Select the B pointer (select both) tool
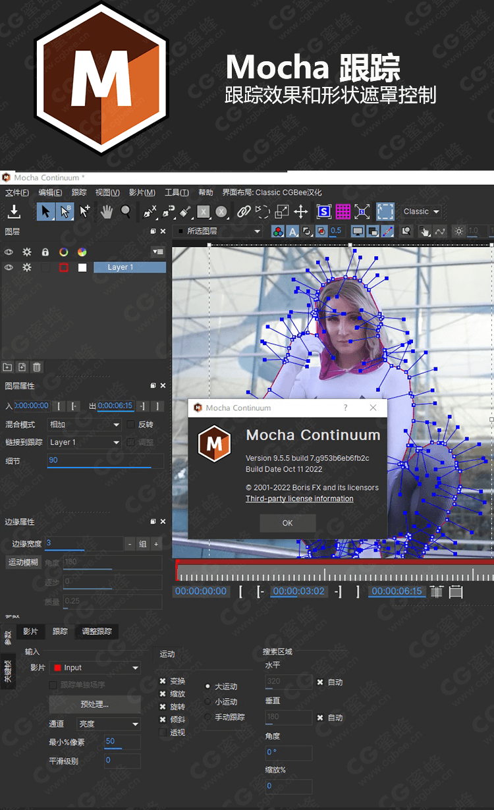This screenshot has height=810, width=494. pyautogui.click(x=65, y=211)
